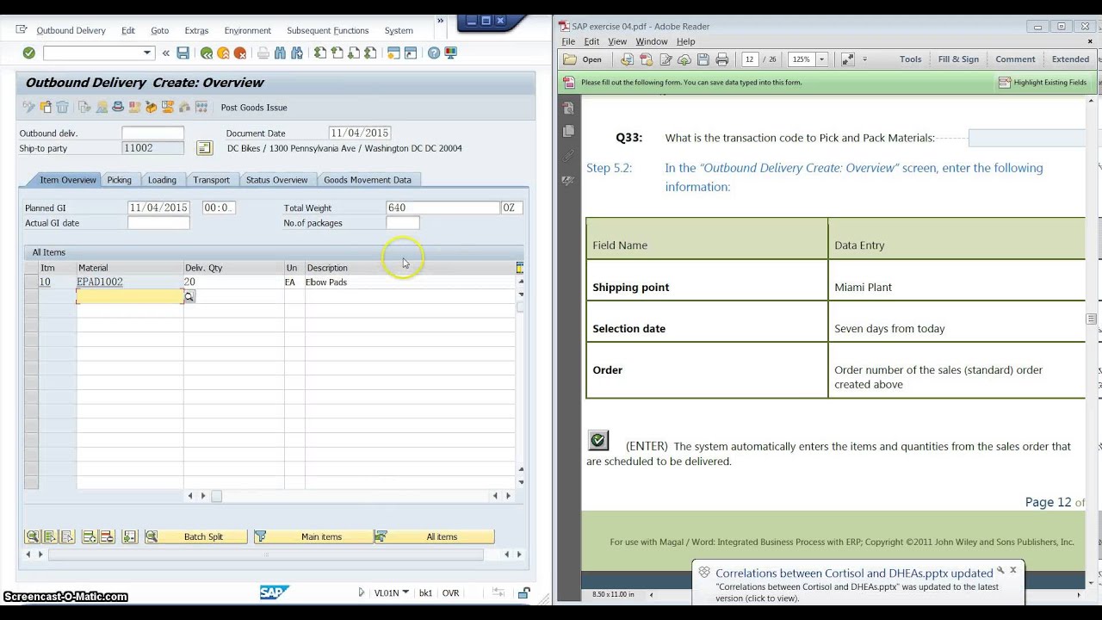Click the SAP window bottom horizontal scrollbar
This screenshot has width=1102, height=620.
266,555
